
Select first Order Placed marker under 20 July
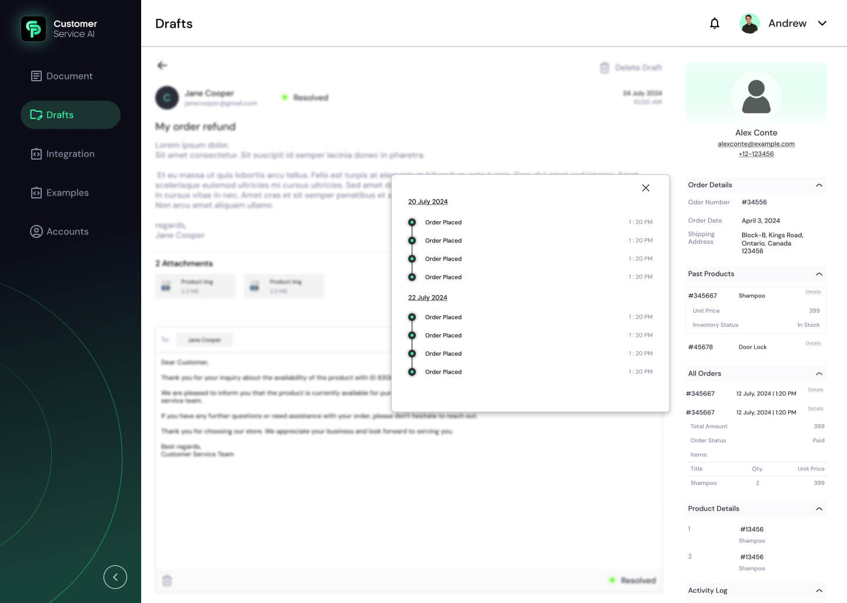[412, 222]
